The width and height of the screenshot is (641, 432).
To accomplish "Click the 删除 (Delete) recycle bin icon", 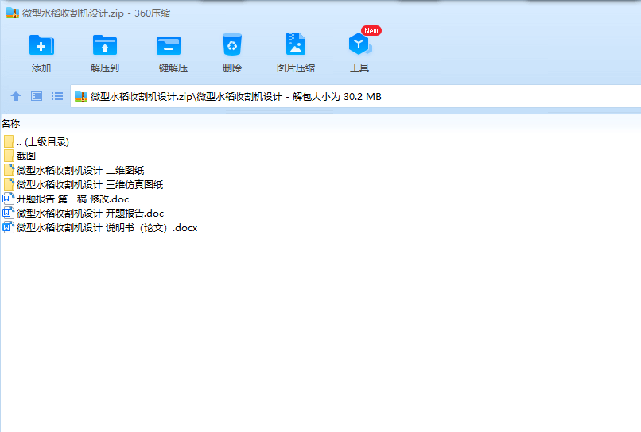I will [x=231, y=44].
